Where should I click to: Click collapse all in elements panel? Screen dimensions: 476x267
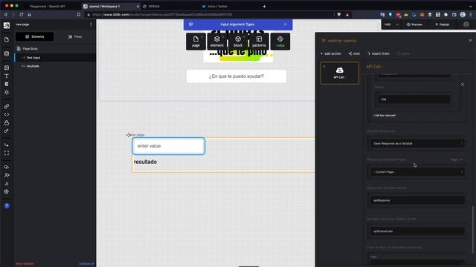pos(86,264)
